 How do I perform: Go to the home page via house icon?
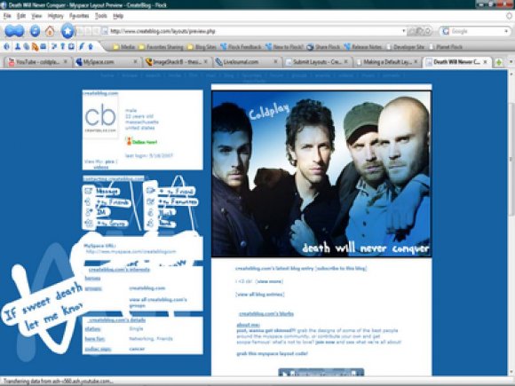[x=50, y=31]
